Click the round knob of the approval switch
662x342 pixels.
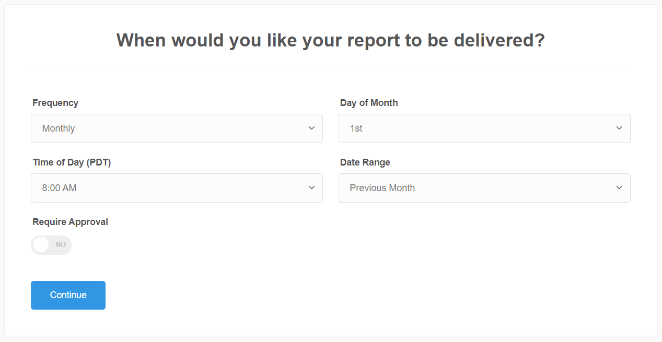click(42, 245)
